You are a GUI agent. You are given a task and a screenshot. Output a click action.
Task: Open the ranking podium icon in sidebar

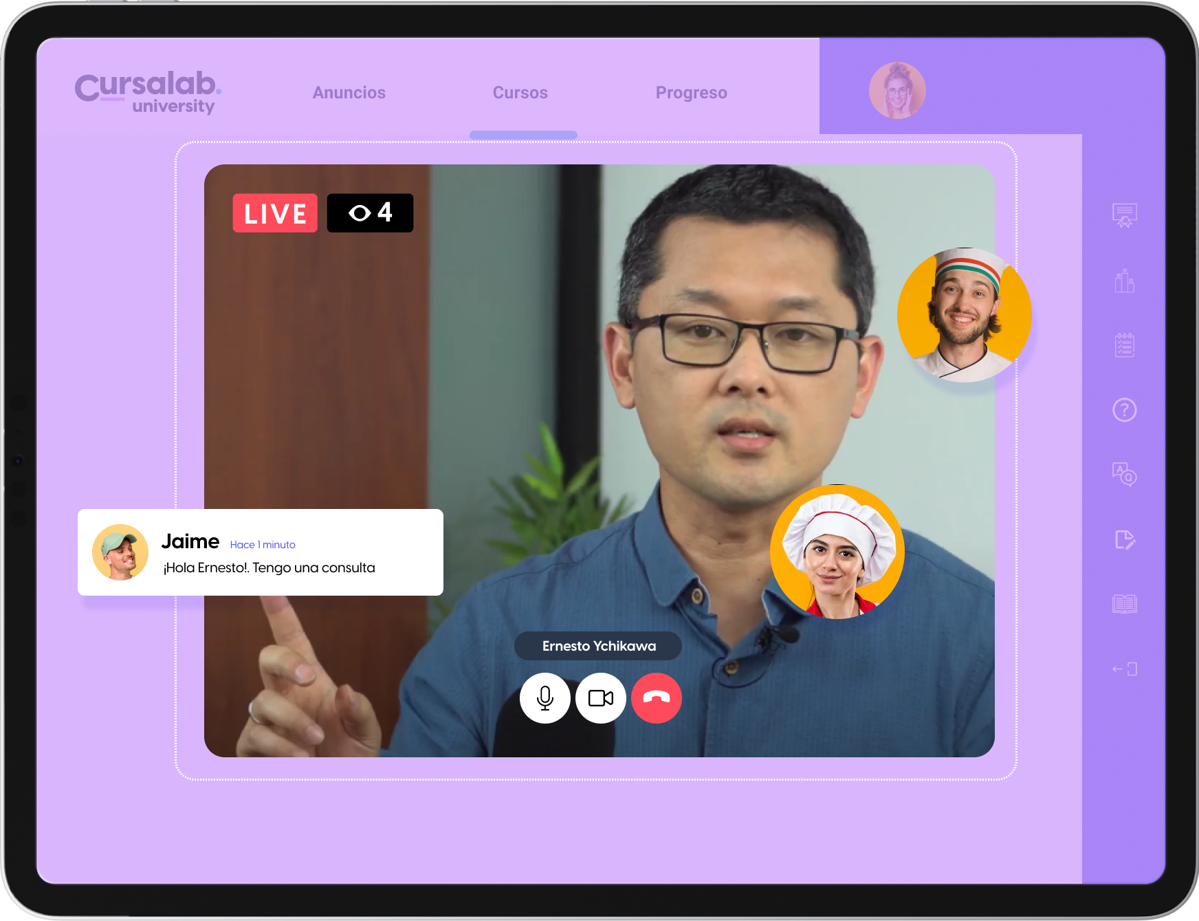click(x=1124, y=280)
